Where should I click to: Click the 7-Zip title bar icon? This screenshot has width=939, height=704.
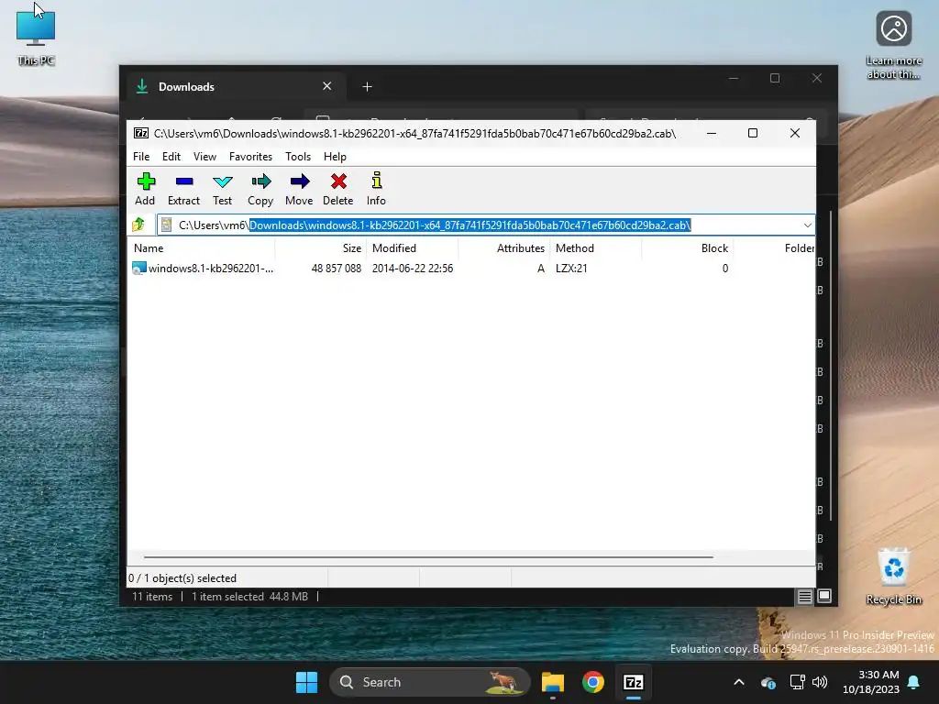(141, 133)
